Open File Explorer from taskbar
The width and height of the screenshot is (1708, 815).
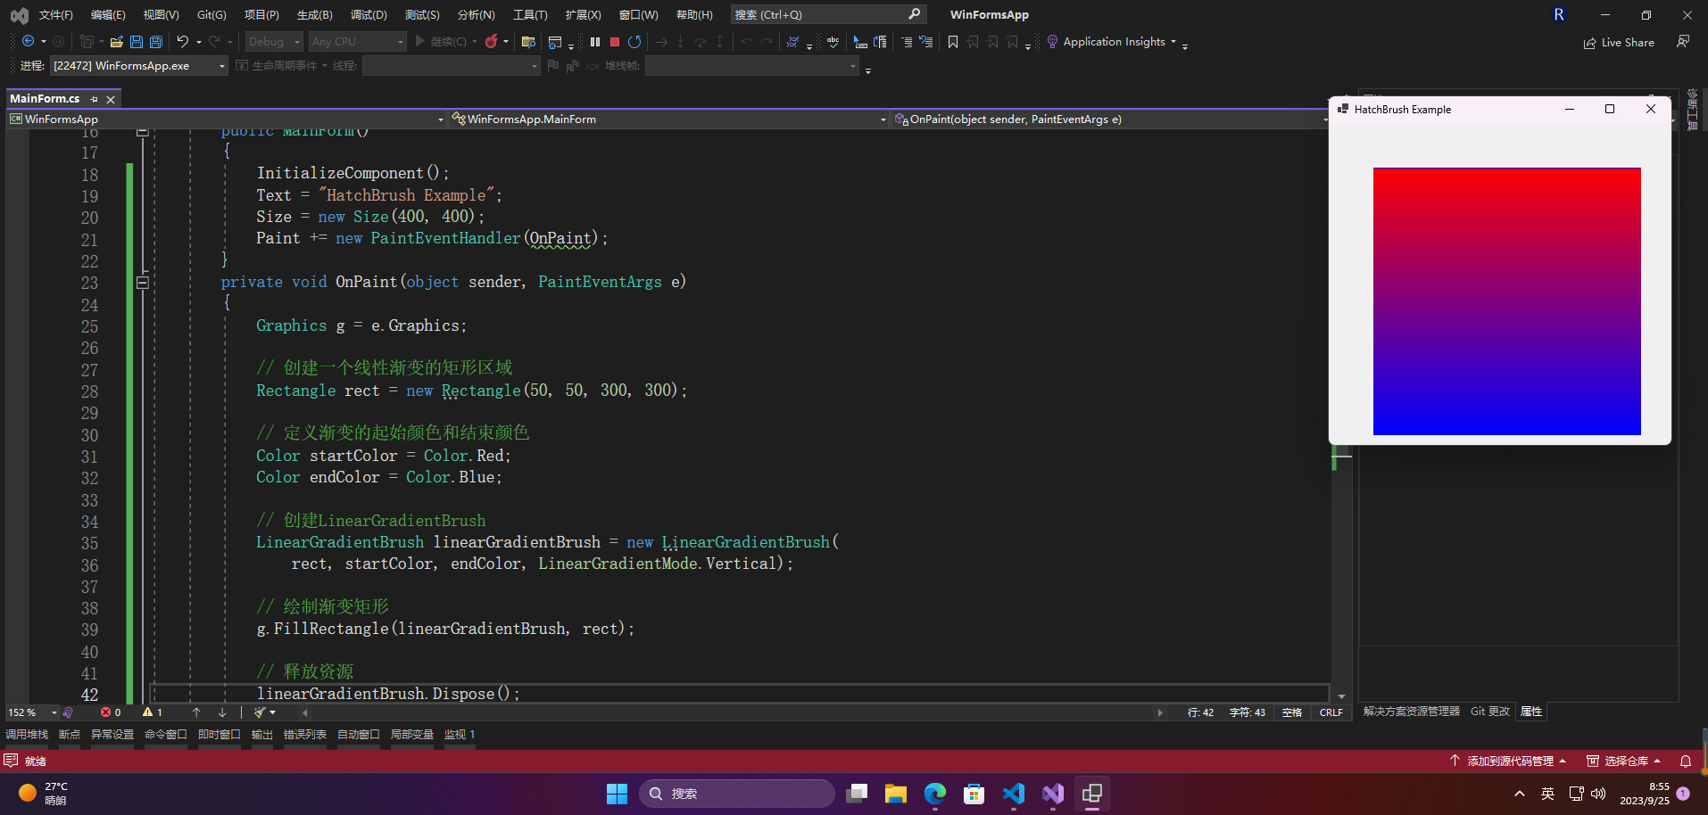(x=896, y=794)
